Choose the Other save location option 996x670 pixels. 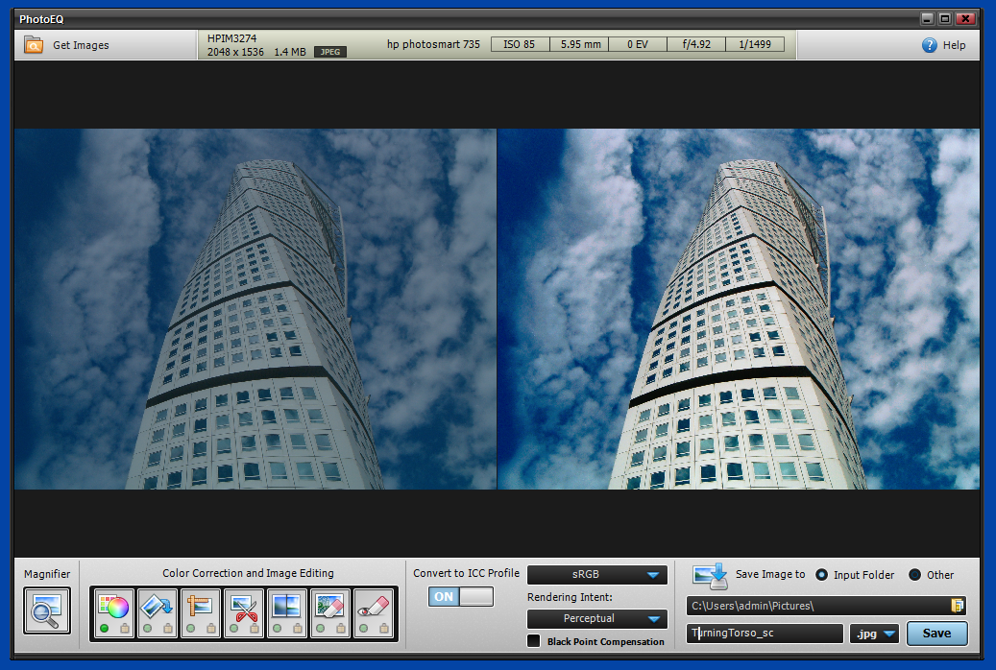point(914,575)
